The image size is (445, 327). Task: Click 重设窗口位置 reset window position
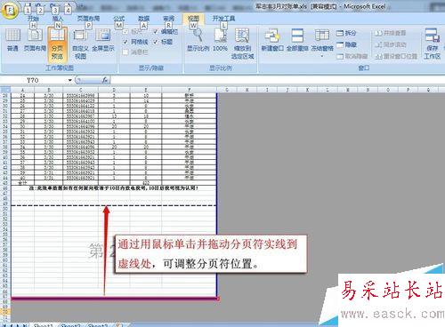pos(396,56)
